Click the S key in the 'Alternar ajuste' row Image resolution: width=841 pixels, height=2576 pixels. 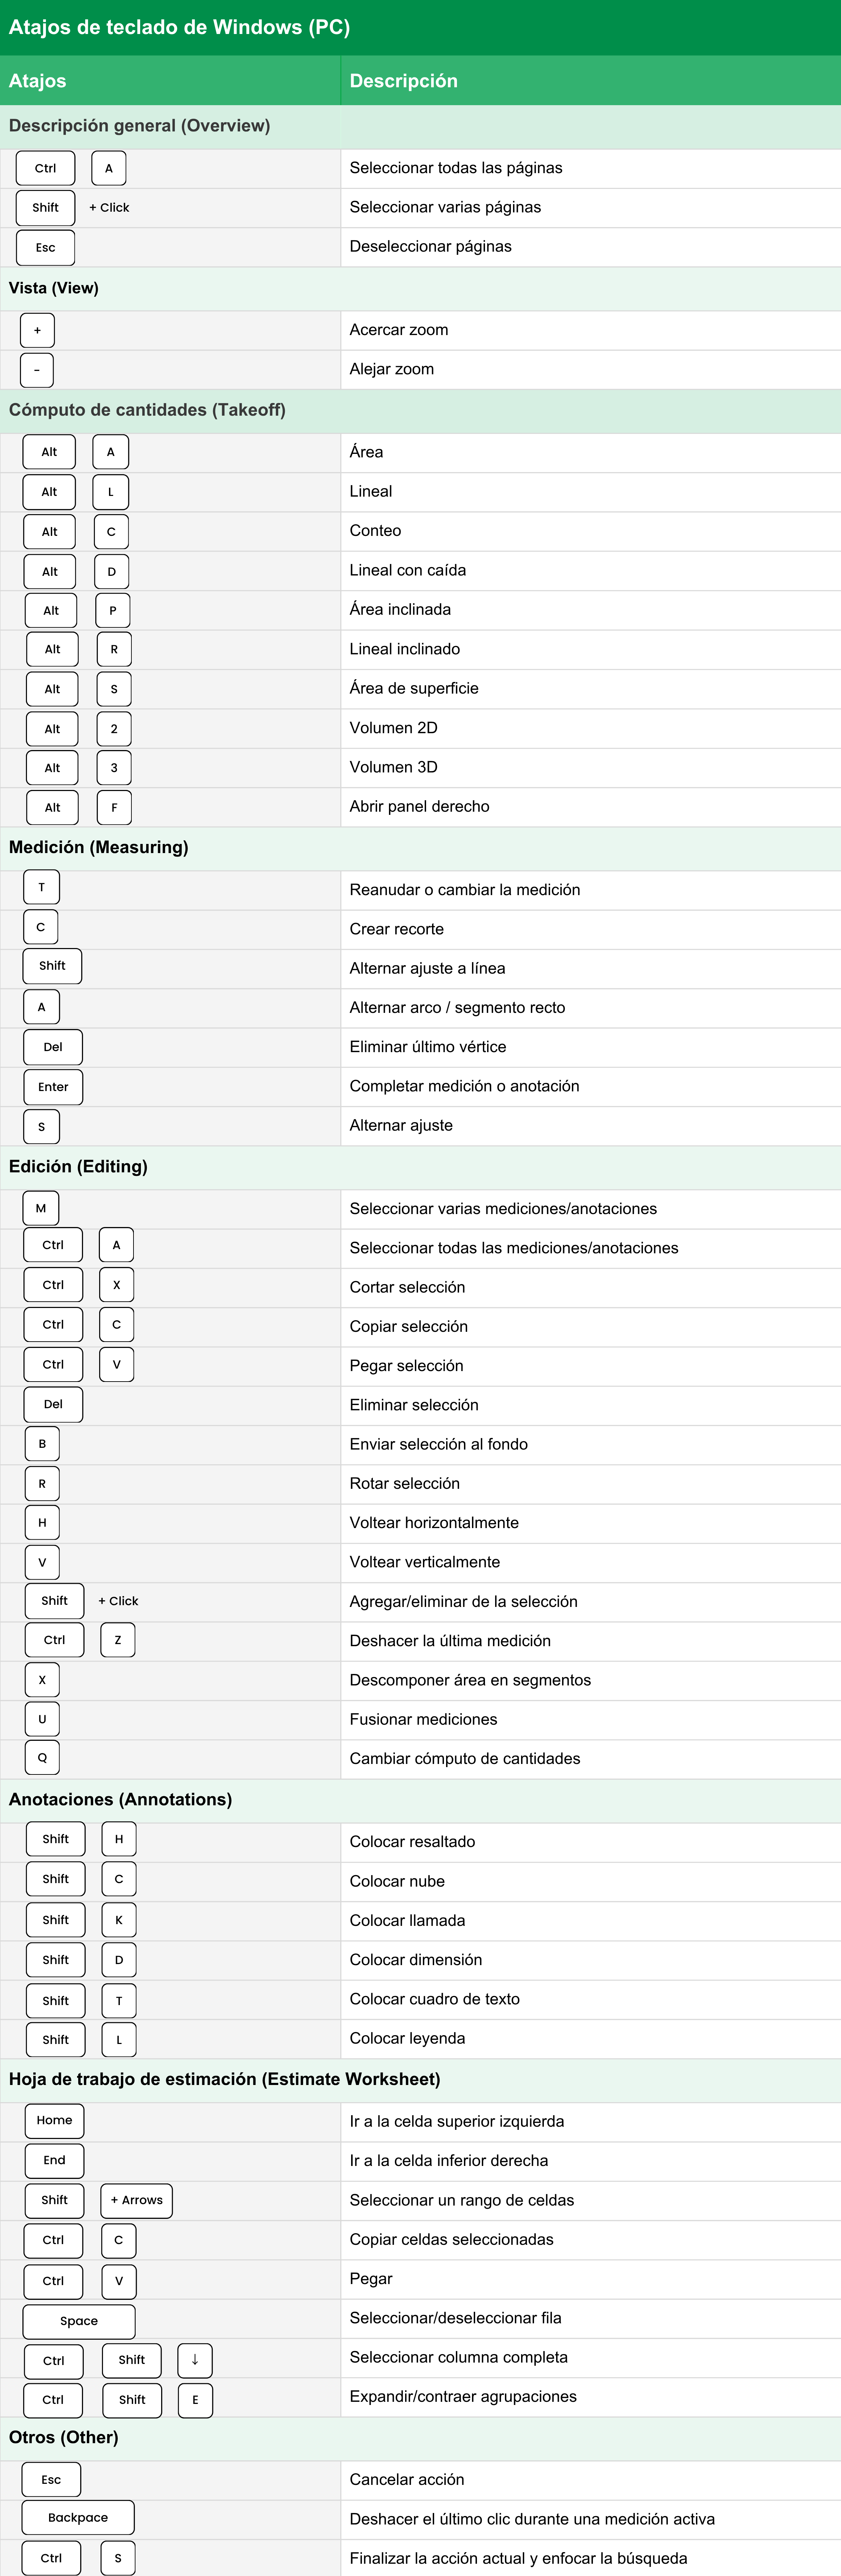point(41,1127)
